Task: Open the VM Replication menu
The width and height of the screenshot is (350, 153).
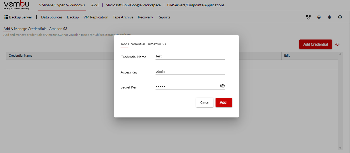Action: pyautogui.click(x=96, y=17)
